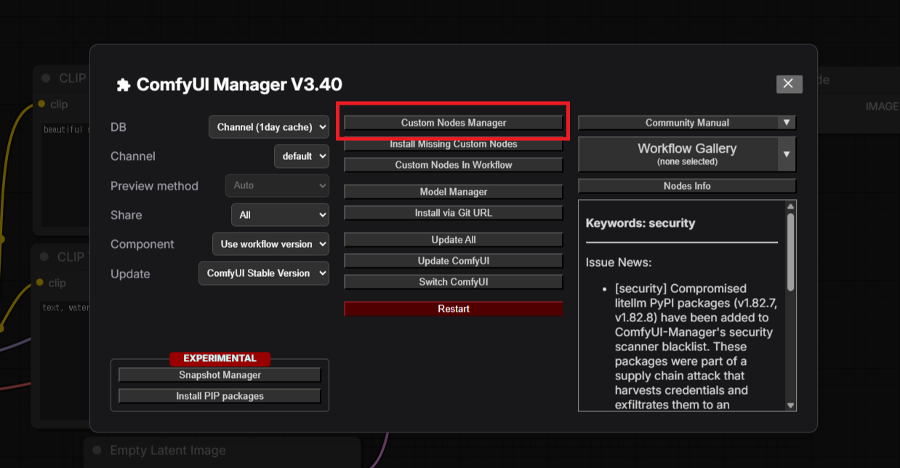Screen dimensions: 900x468
Task: Click the news panel scrollbar thumb
Action: coord(791,251)
